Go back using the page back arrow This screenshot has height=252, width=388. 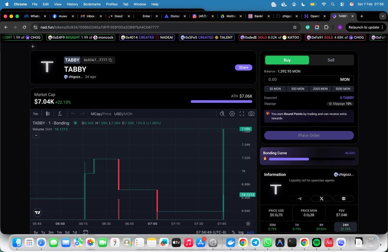coord(33,47)
